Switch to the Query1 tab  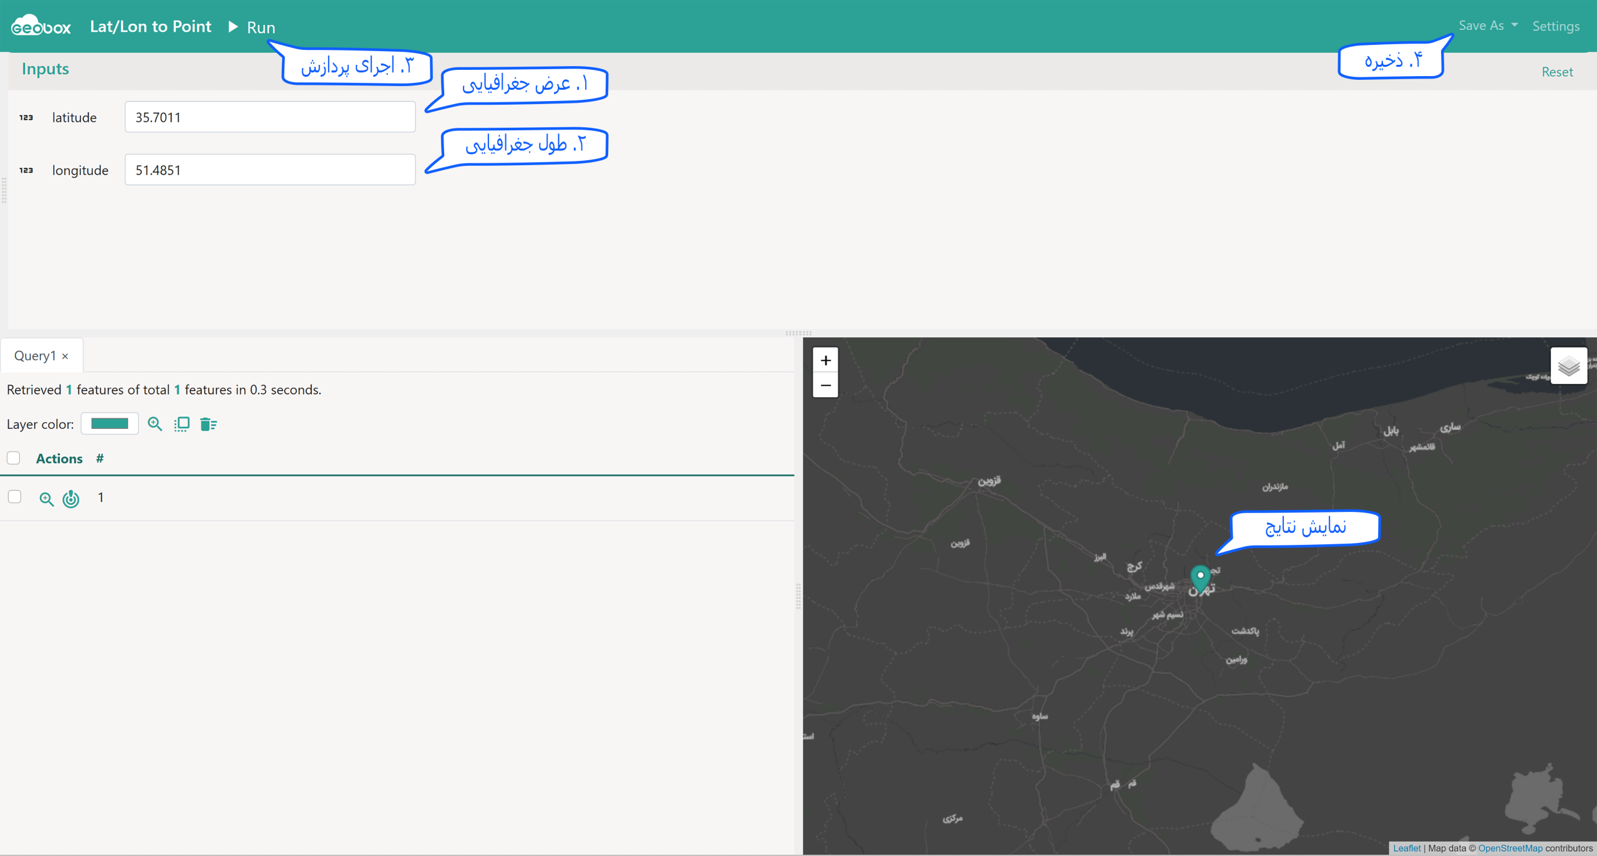[x=35, y=355]
